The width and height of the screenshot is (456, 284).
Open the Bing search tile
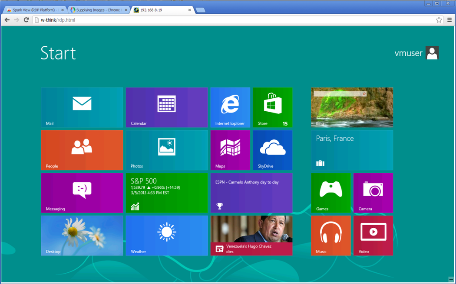tap(352, 107)
